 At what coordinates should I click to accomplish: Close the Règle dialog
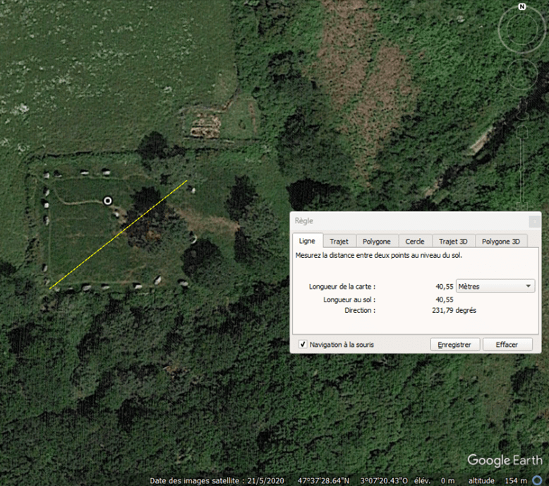pyautogui.click(x=533, y=221)
